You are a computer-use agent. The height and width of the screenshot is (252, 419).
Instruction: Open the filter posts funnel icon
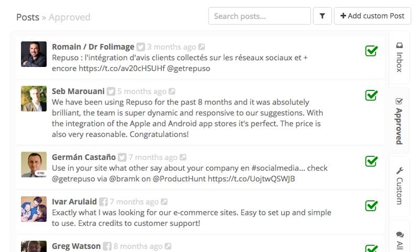pos(322,16)
